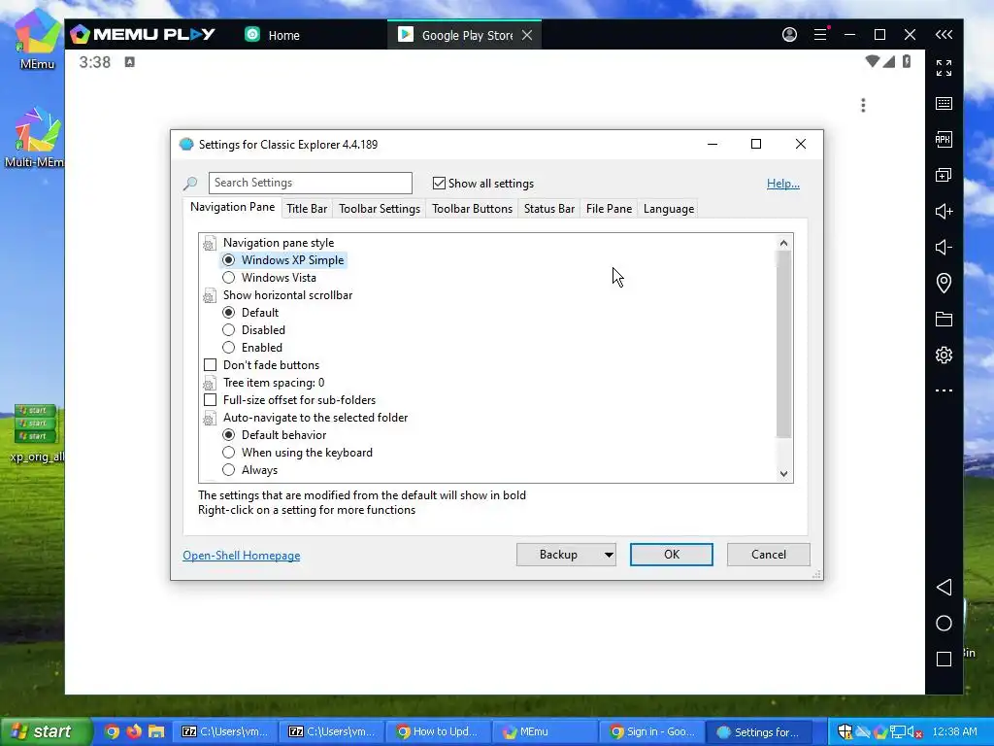The width and height of the screenshot is (994, 746).
Task: Click settings list scrollbar down arrow
Action: tap(783, 474)
